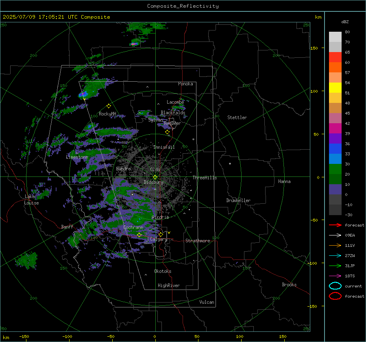Click the orange 60 dBZ legend swatch

[335, 68]
